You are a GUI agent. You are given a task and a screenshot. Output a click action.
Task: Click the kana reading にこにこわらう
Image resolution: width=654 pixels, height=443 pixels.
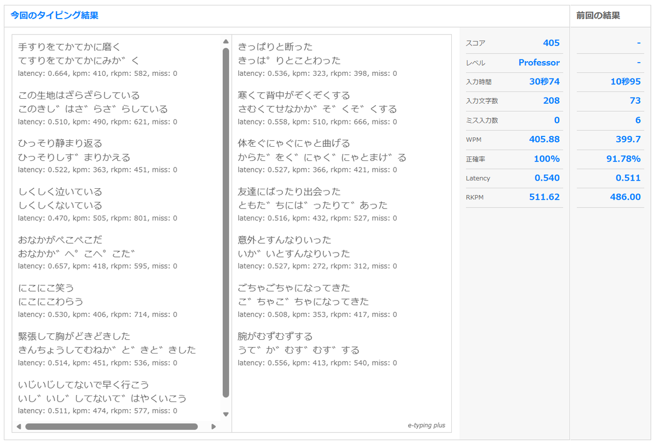[x=51, y=302]
